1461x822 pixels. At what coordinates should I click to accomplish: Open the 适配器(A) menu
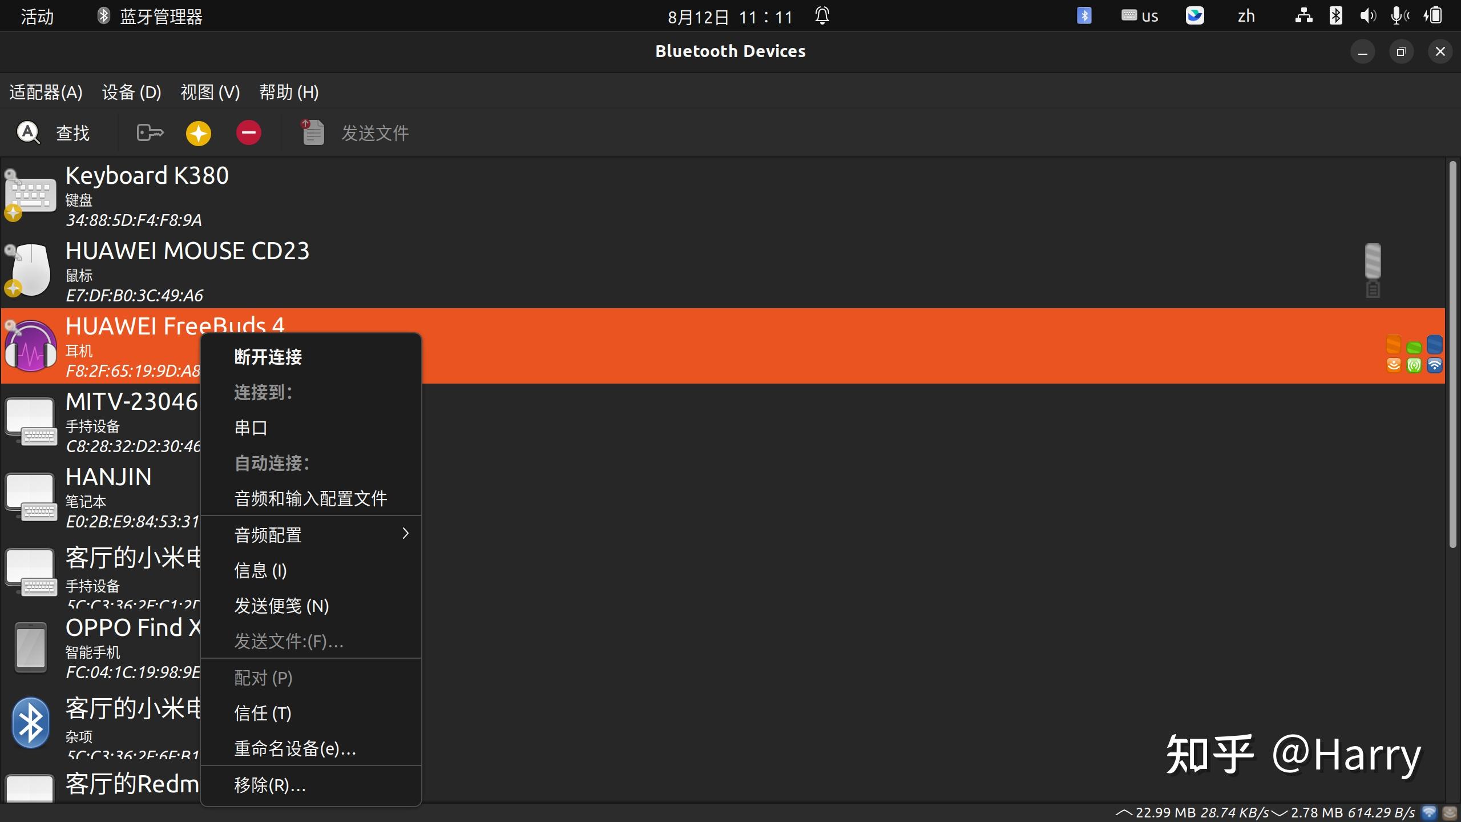pos(46,92)
